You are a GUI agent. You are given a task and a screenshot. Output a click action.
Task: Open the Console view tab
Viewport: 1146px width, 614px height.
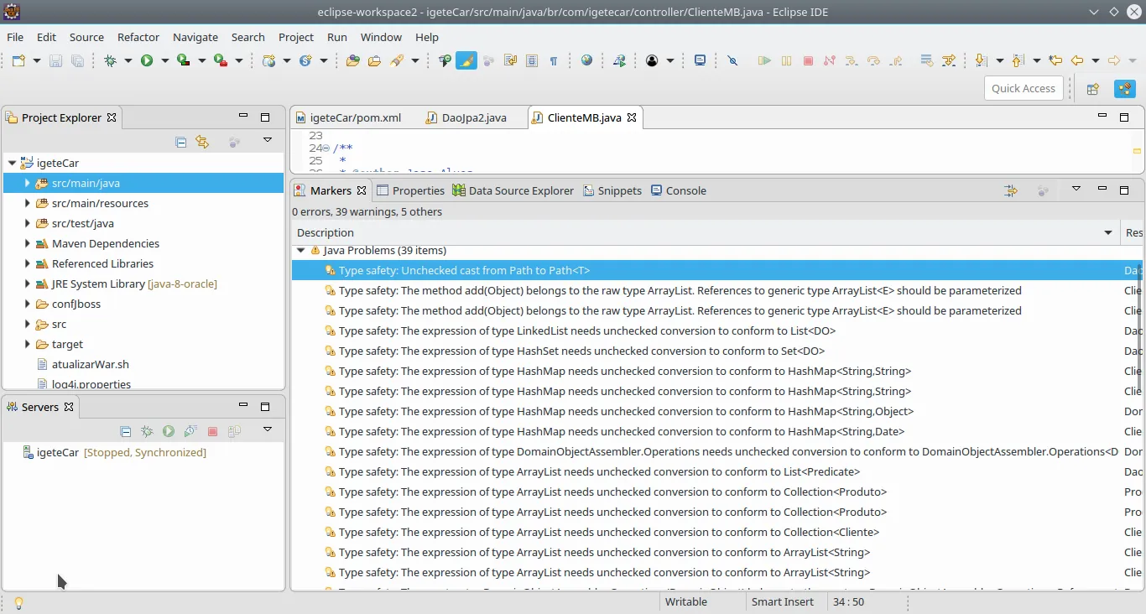pos(685,190)
